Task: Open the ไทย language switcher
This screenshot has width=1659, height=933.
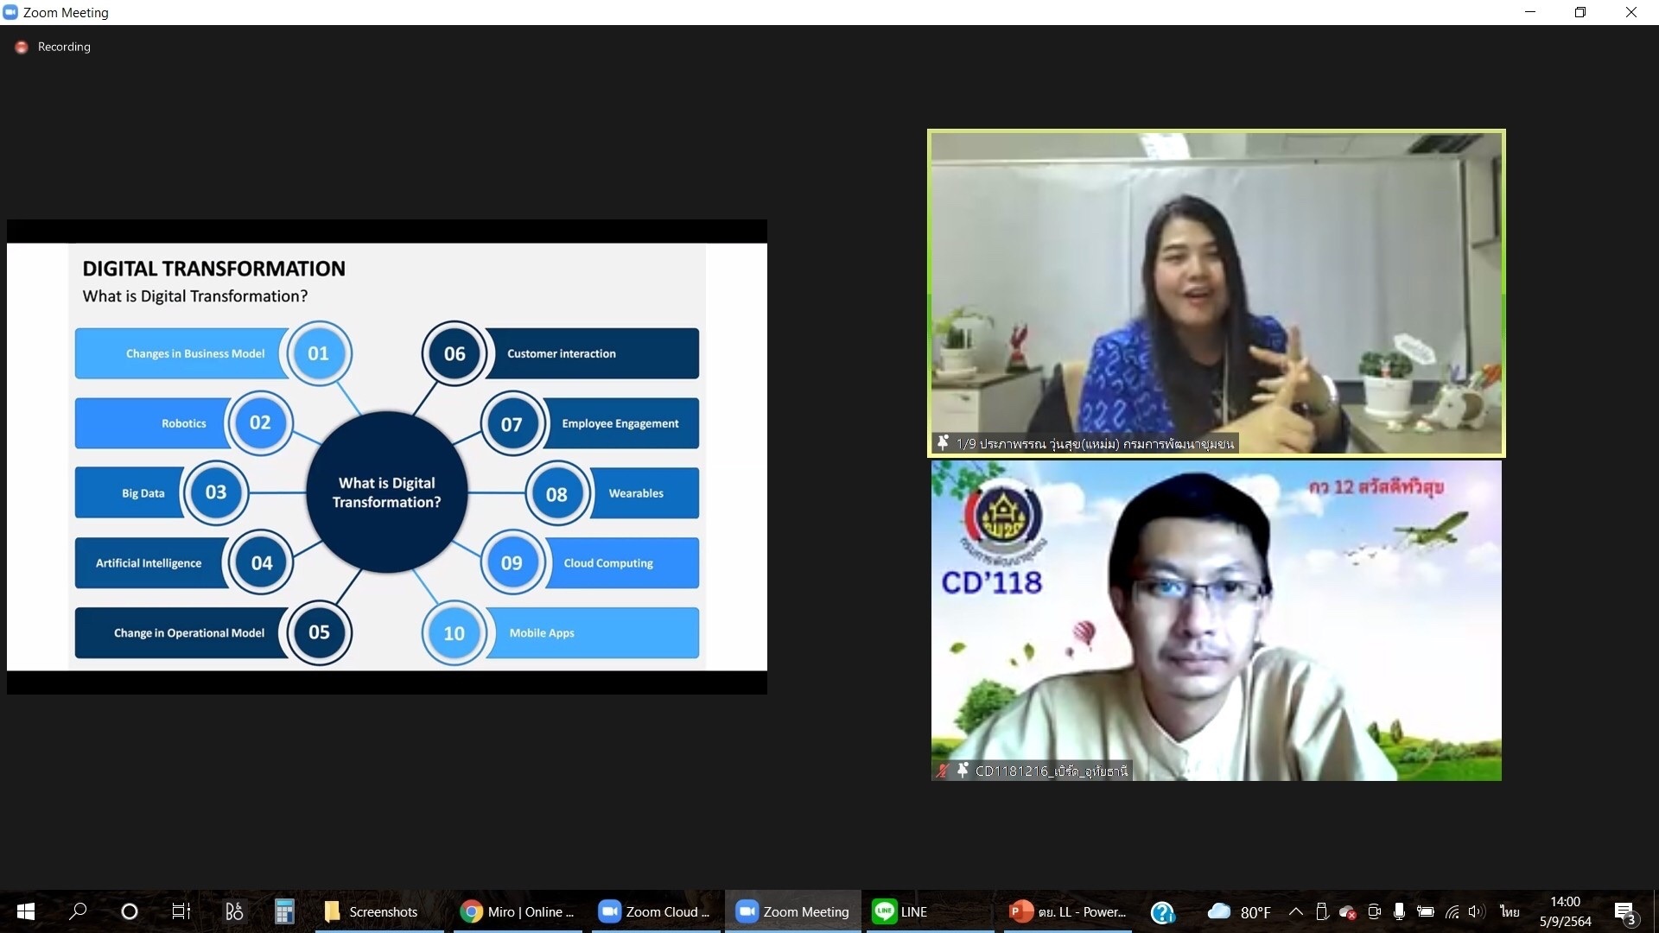Action: tap(1509, 911)
